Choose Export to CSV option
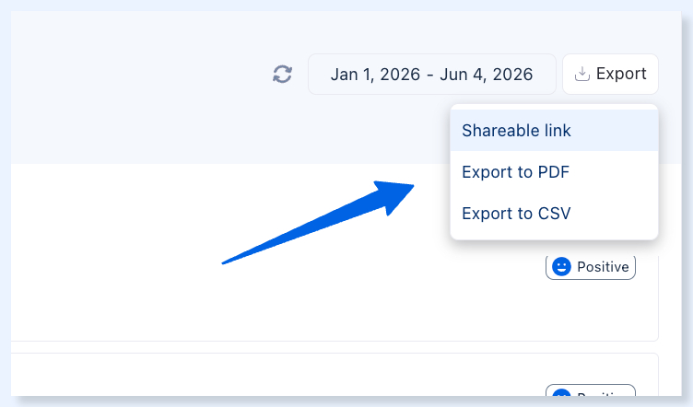The width and height of the screenshot is (693, 407). pos(554,214)
